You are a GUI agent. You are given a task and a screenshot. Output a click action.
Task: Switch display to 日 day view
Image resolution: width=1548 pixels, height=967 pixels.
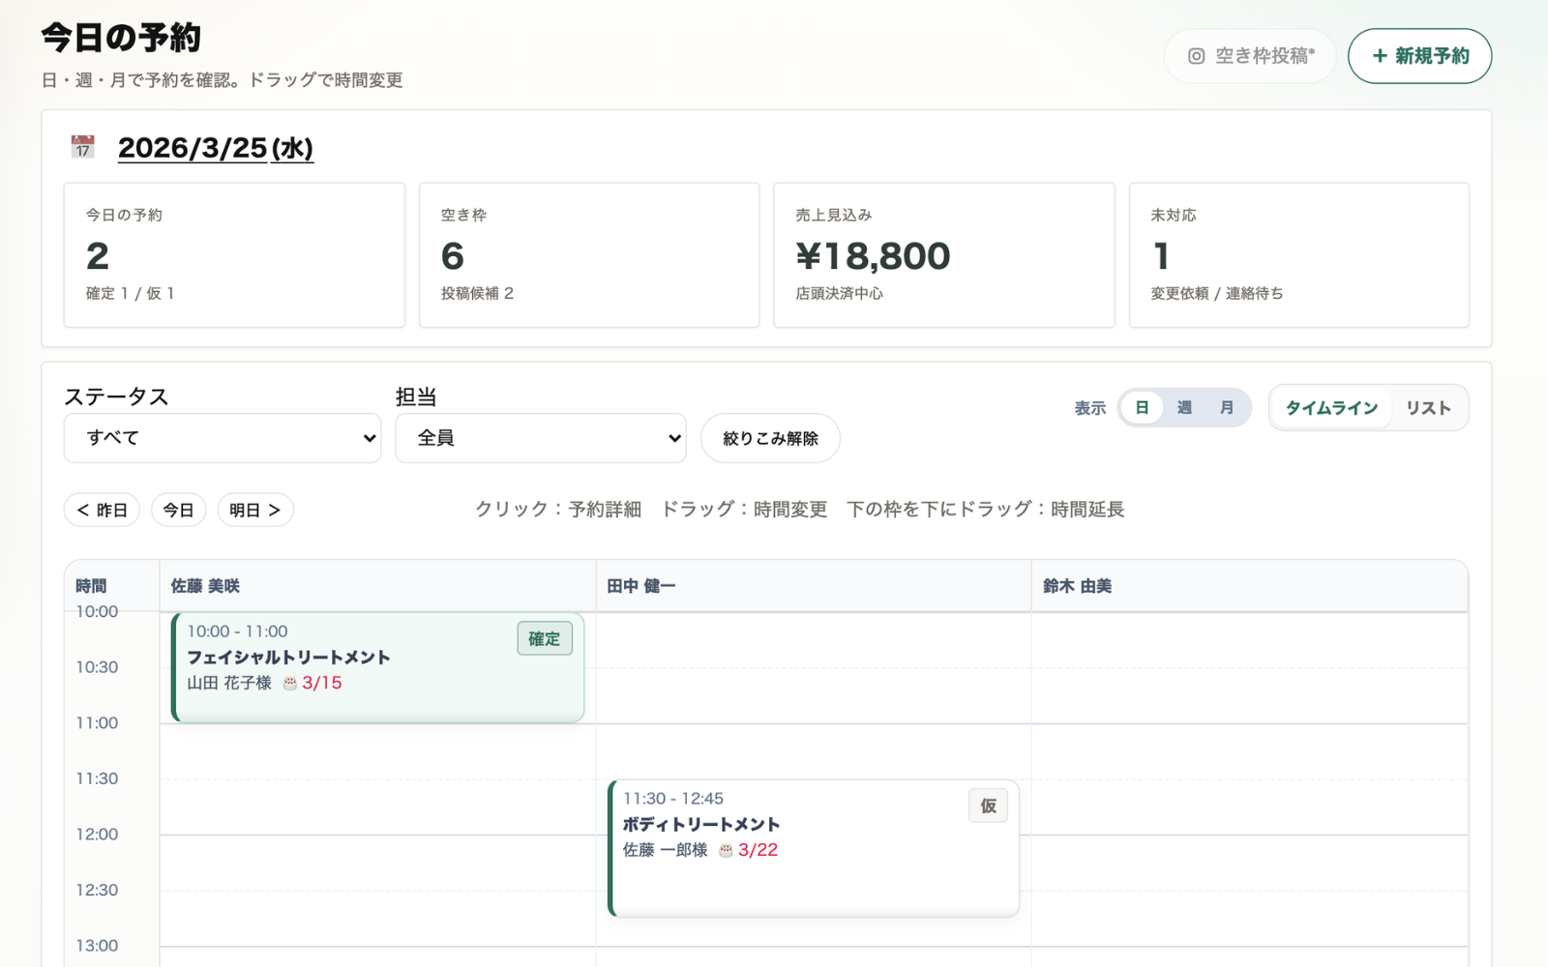point(1142,408)
